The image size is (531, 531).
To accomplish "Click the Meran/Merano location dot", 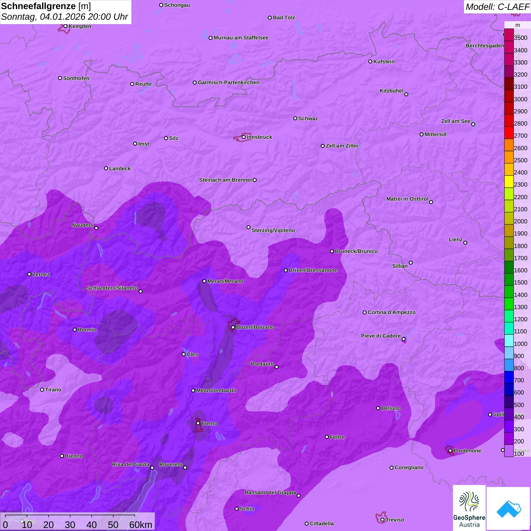I will (x=204, y=281).
